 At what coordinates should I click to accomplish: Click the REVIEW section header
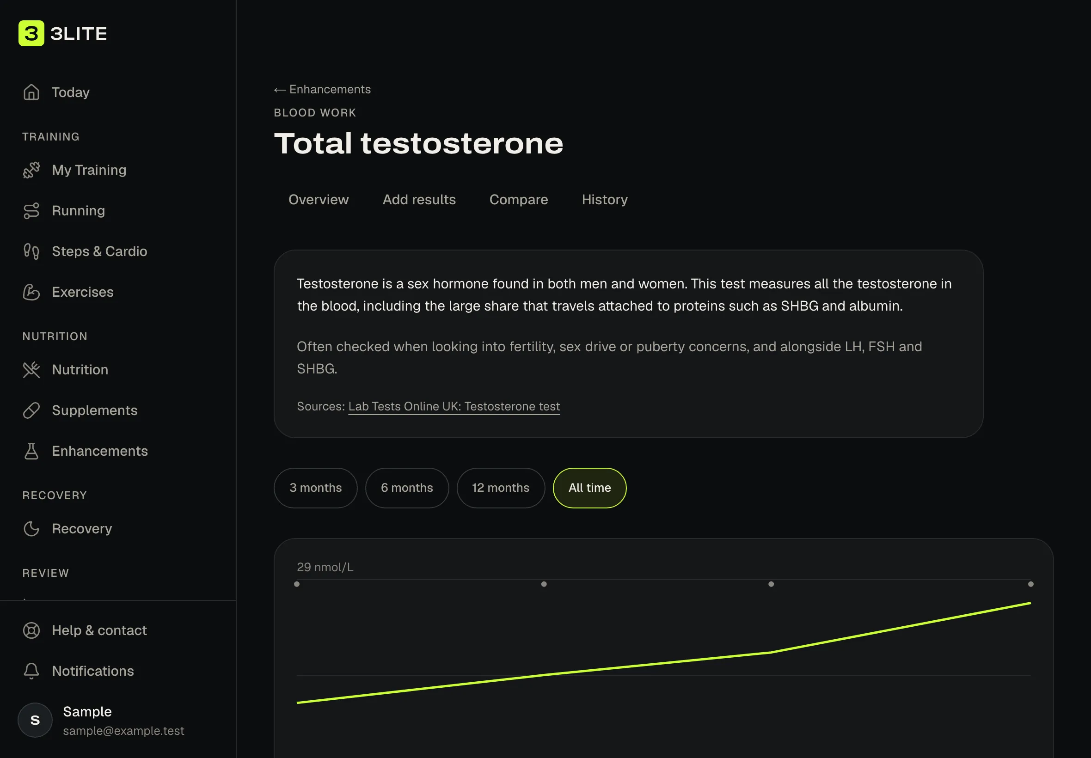click(46, 573)
